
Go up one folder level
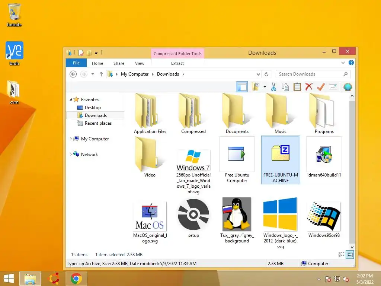pos(101,74)
